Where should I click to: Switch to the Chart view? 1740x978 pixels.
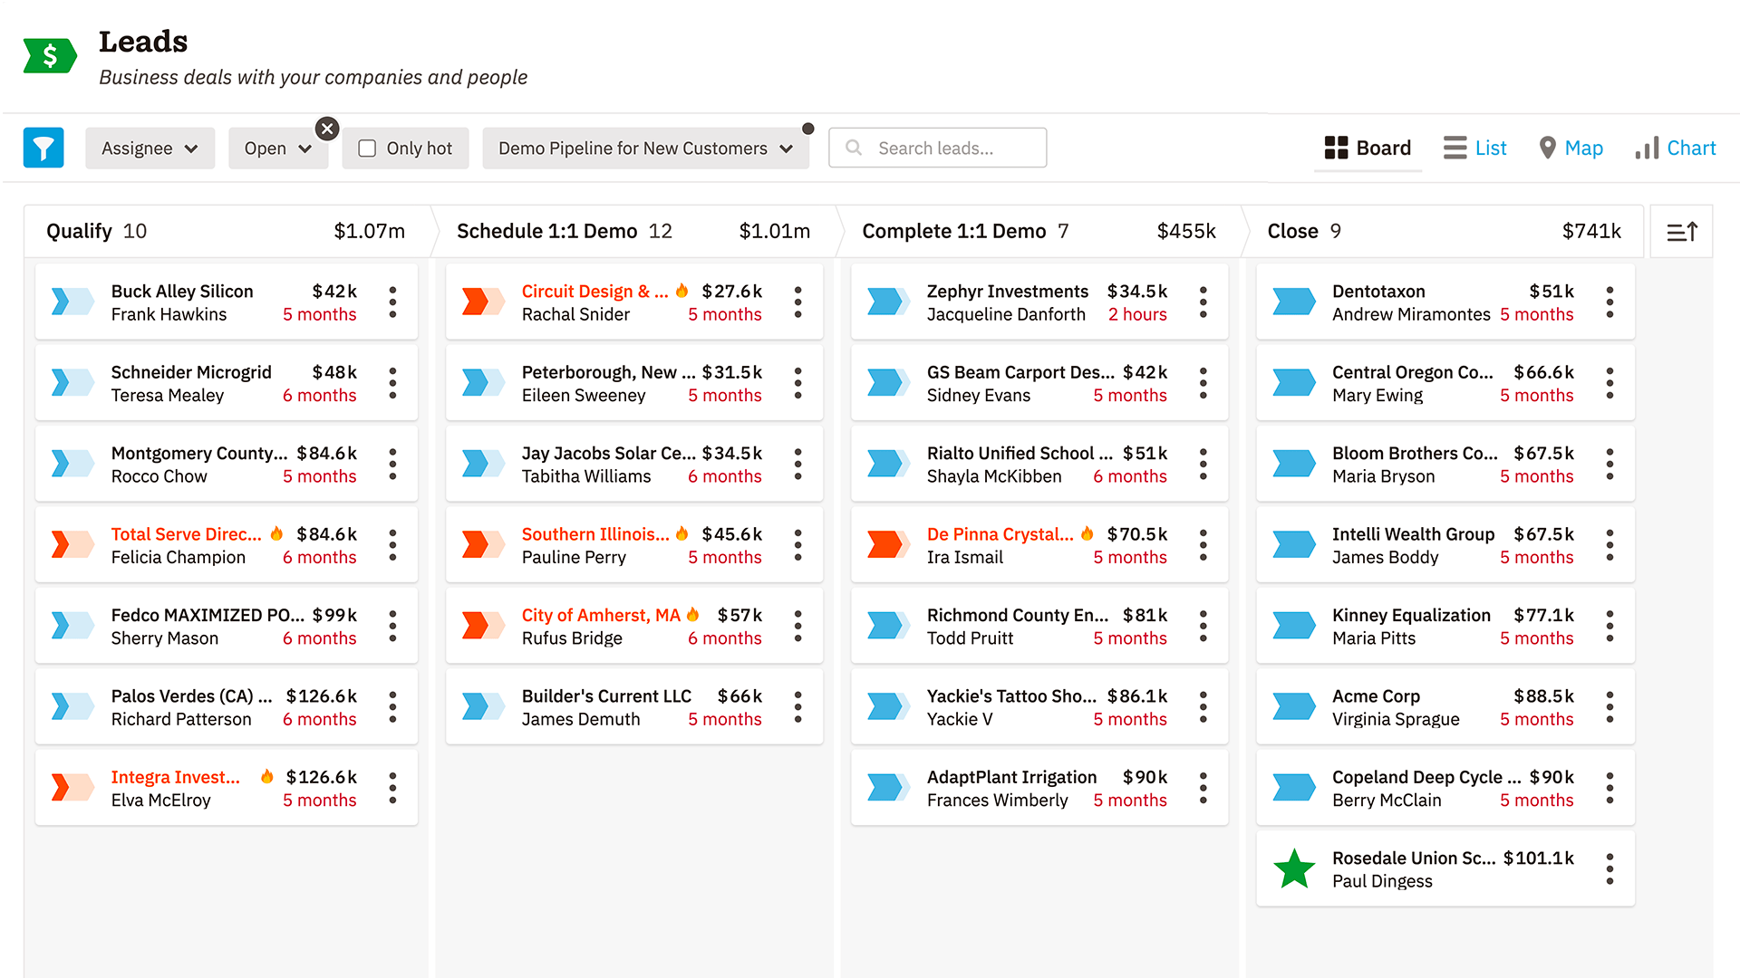1675,148
